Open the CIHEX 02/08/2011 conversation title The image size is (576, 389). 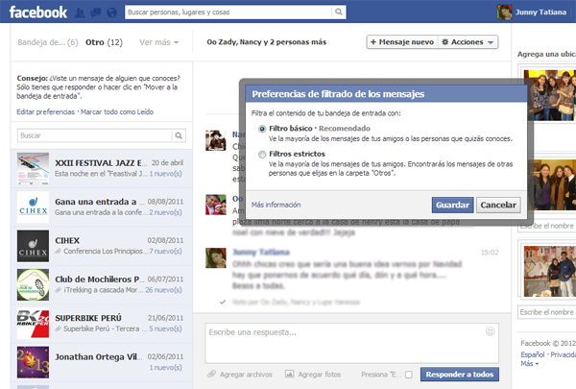tap(67, 240)
